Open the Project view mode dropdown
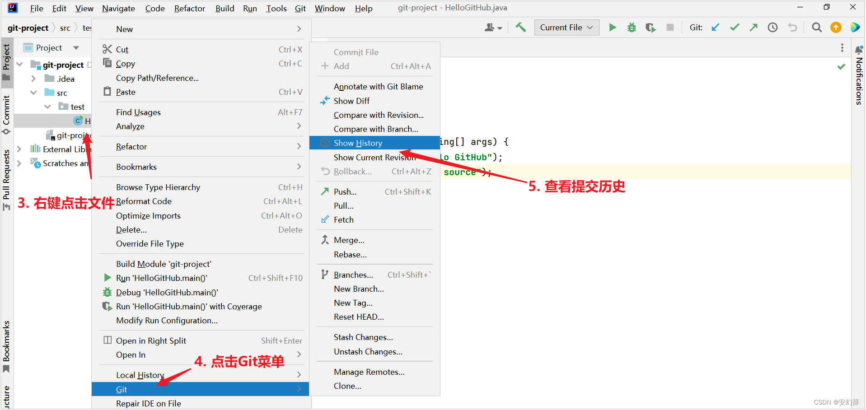This screenshot has width=866, height=410. point(76,48)
